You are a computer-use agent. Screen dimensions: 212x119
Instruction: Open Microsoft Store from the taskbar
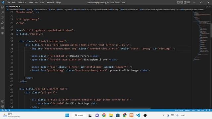(118, 115)
